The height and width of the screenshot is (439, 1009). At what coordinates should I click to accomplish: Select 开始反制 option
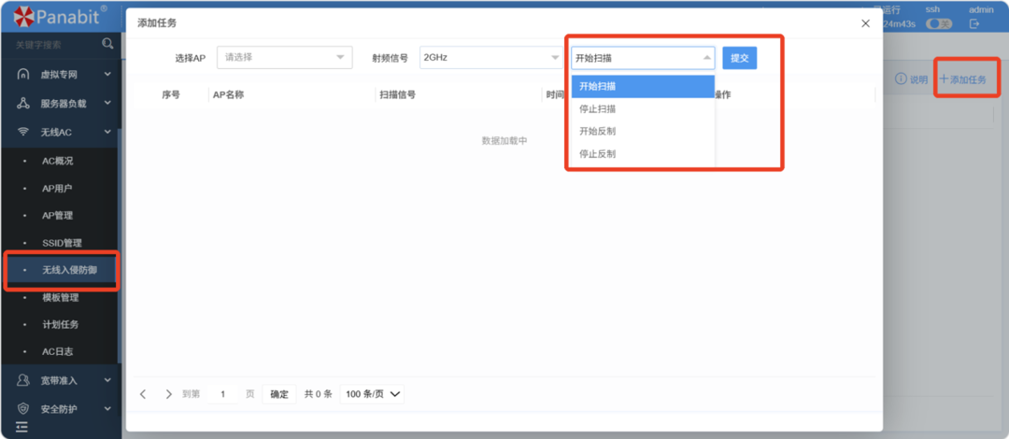pyautogui.click(x=643, y=132)
